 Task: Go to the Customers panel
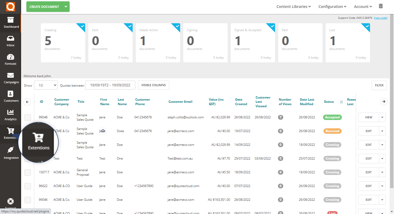(x=11, y=96)
